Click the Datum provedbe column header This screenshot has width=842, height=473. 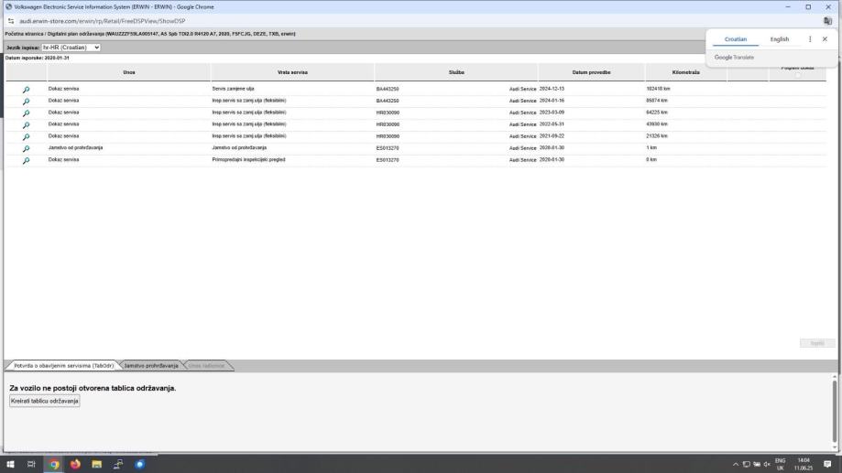click(591, 72)
